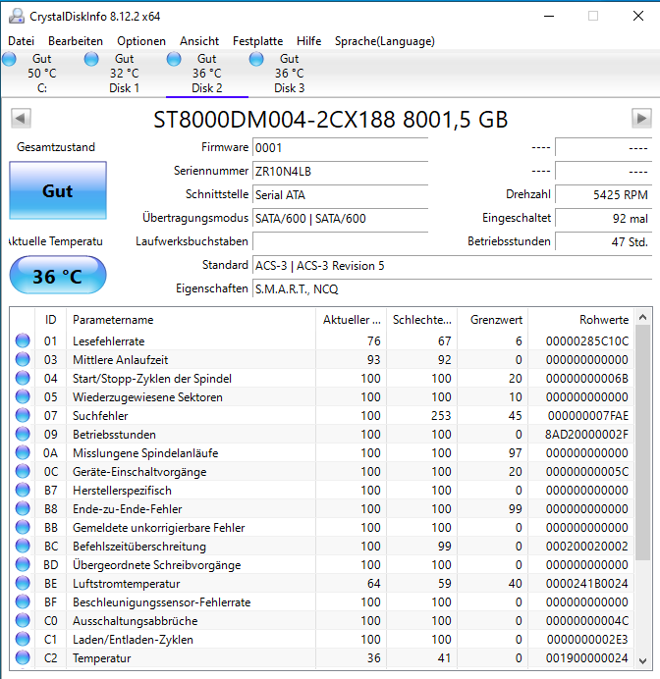The width and height of the screenshot is (660, 679).
Task: Click the 36 °C temperature button
Action: pyautogui.click(x=58, y=276)
